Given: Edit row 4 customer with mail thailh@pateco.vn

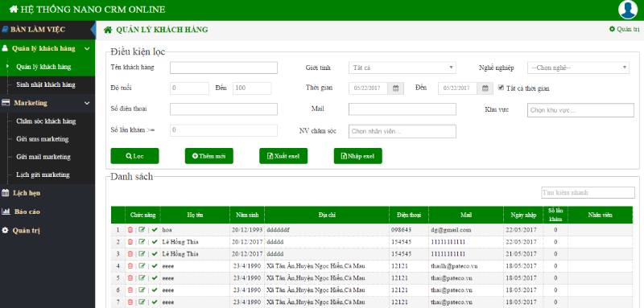Looking at the screenshot, I should [142, 265].
